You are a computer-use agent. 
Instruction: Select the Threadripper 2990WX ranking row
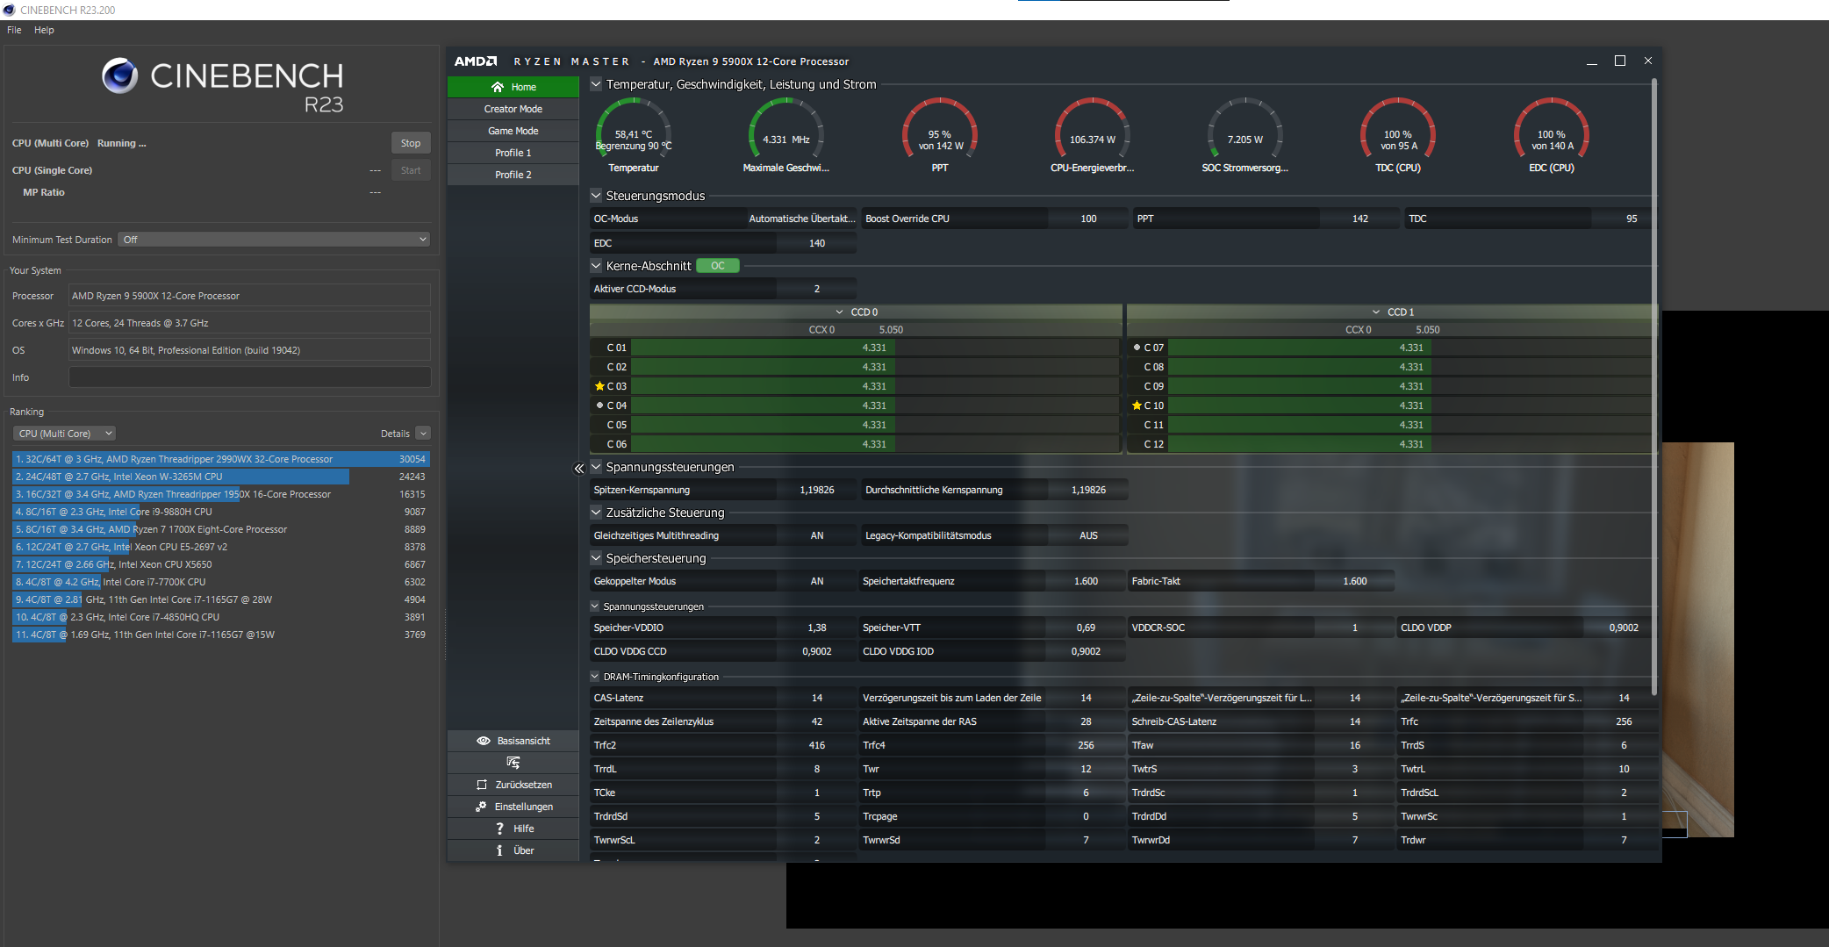pos(221,459)
